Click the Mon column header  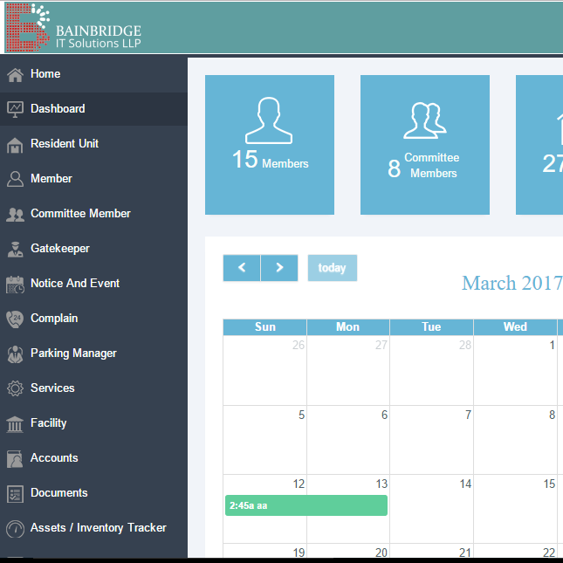click(x=348, y=326)
